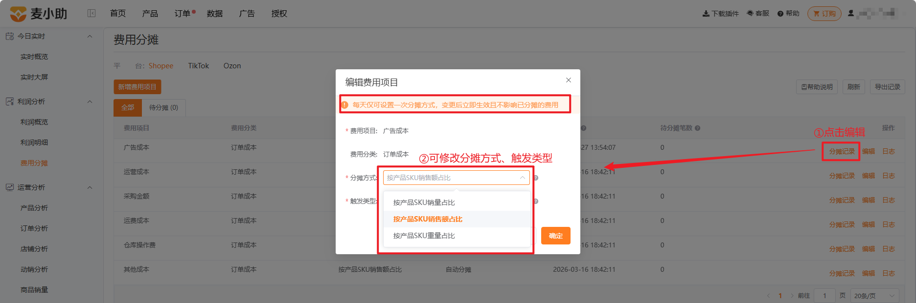
Task: Click the 刷新 button
Action: coord(854,87)
